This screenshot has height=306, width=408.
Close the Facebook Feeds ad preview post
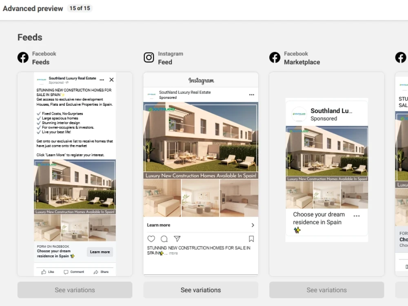tap(111, 80)
